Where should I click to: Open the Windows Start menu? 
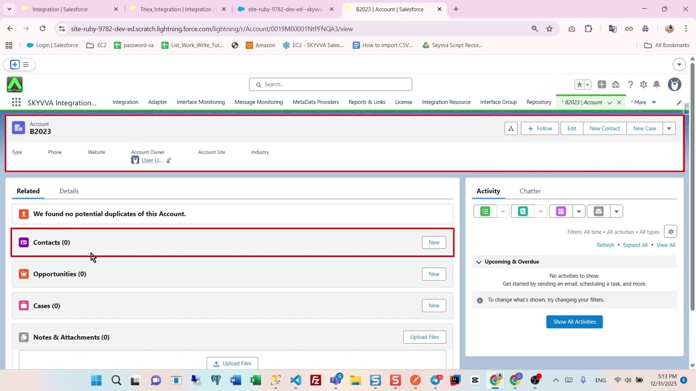96,380
